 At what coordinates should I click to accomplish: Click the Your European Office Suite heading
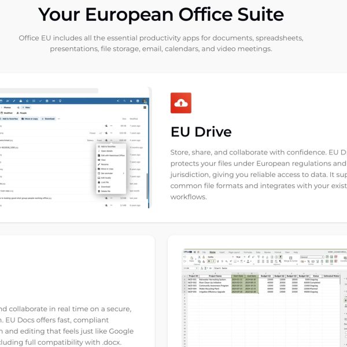[161, 14]
